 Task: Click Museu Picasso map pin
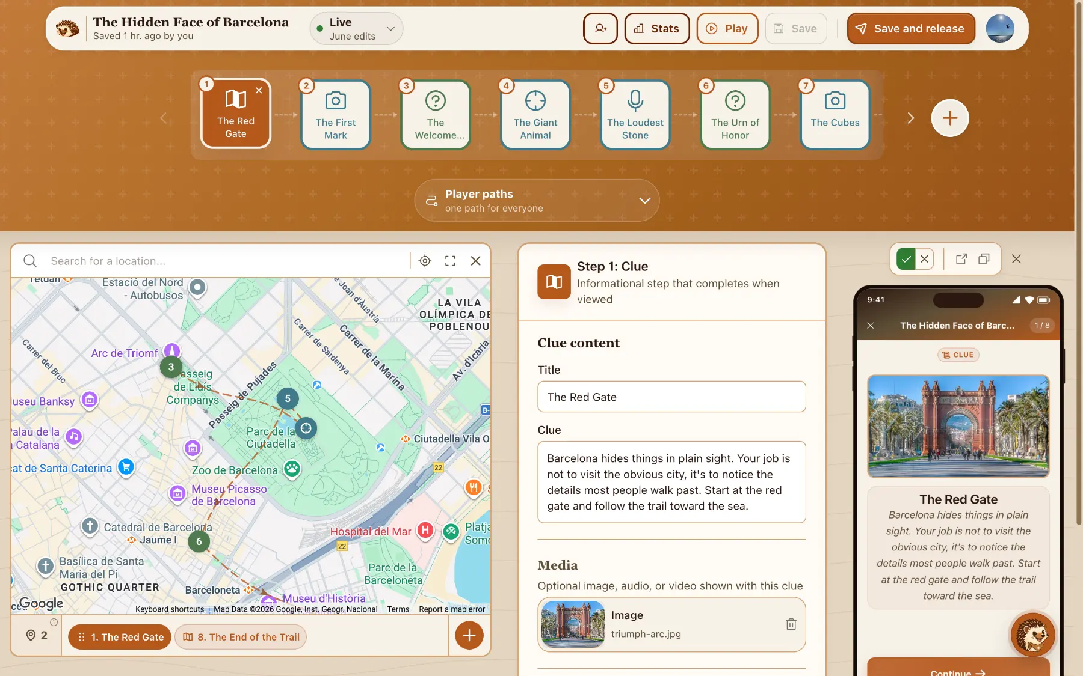[x=177, y=494]
